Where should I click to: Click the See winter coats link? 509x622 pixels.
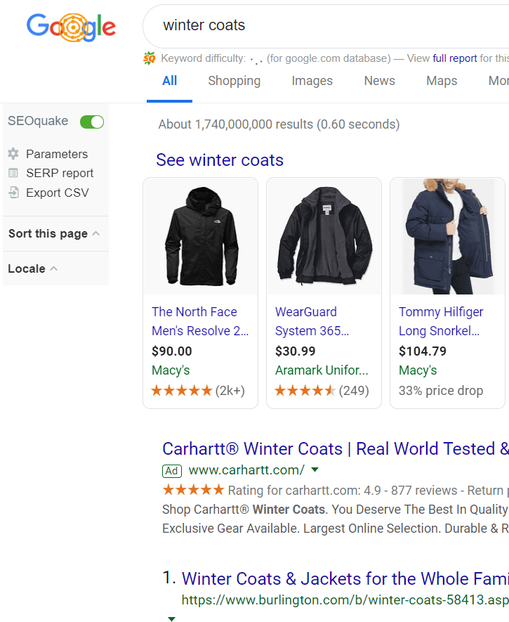(219, 160)
